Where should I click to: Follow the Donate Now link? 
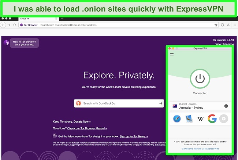(x=82, y=122)
